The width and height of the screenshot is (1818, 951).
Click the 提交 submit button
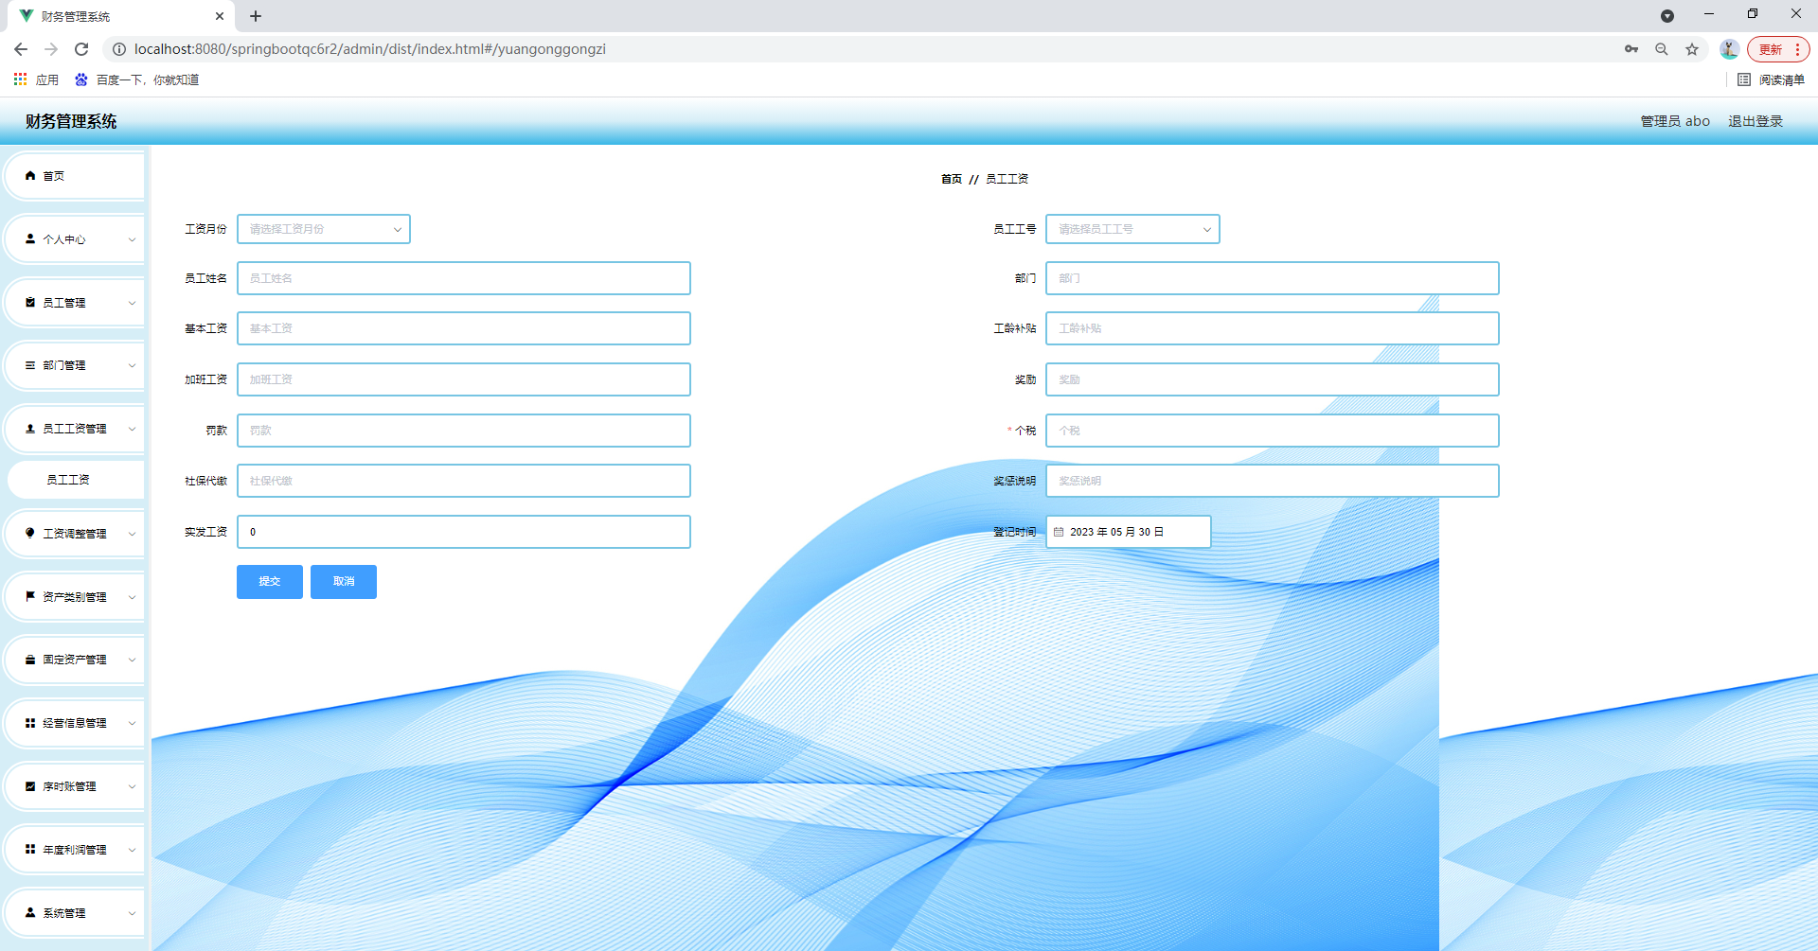click(x=269, y=582)
